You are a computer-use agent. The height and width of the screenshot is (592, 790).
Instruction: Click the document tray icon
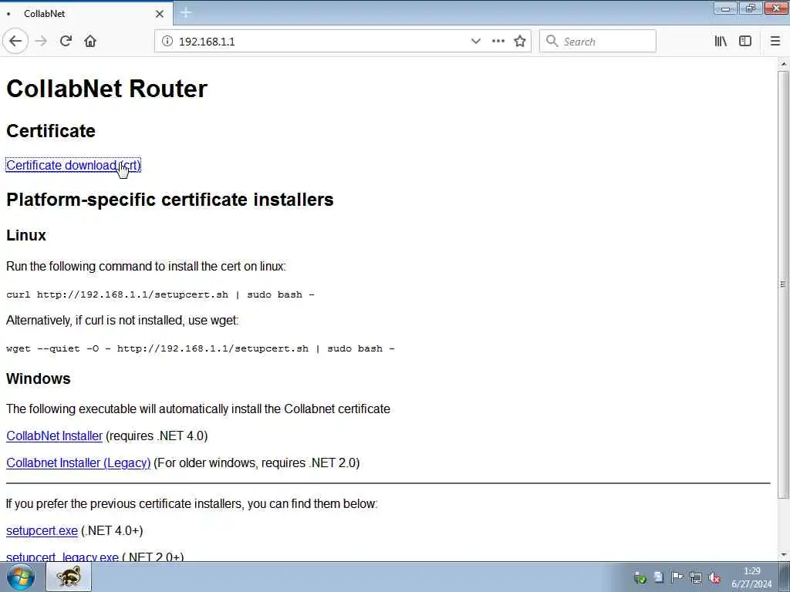pyautogui.click(x=659, y=578)
